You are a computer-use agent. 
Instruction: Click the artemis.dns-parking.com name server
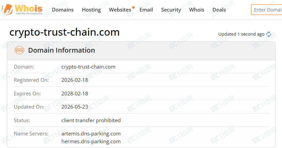point(91,134)
